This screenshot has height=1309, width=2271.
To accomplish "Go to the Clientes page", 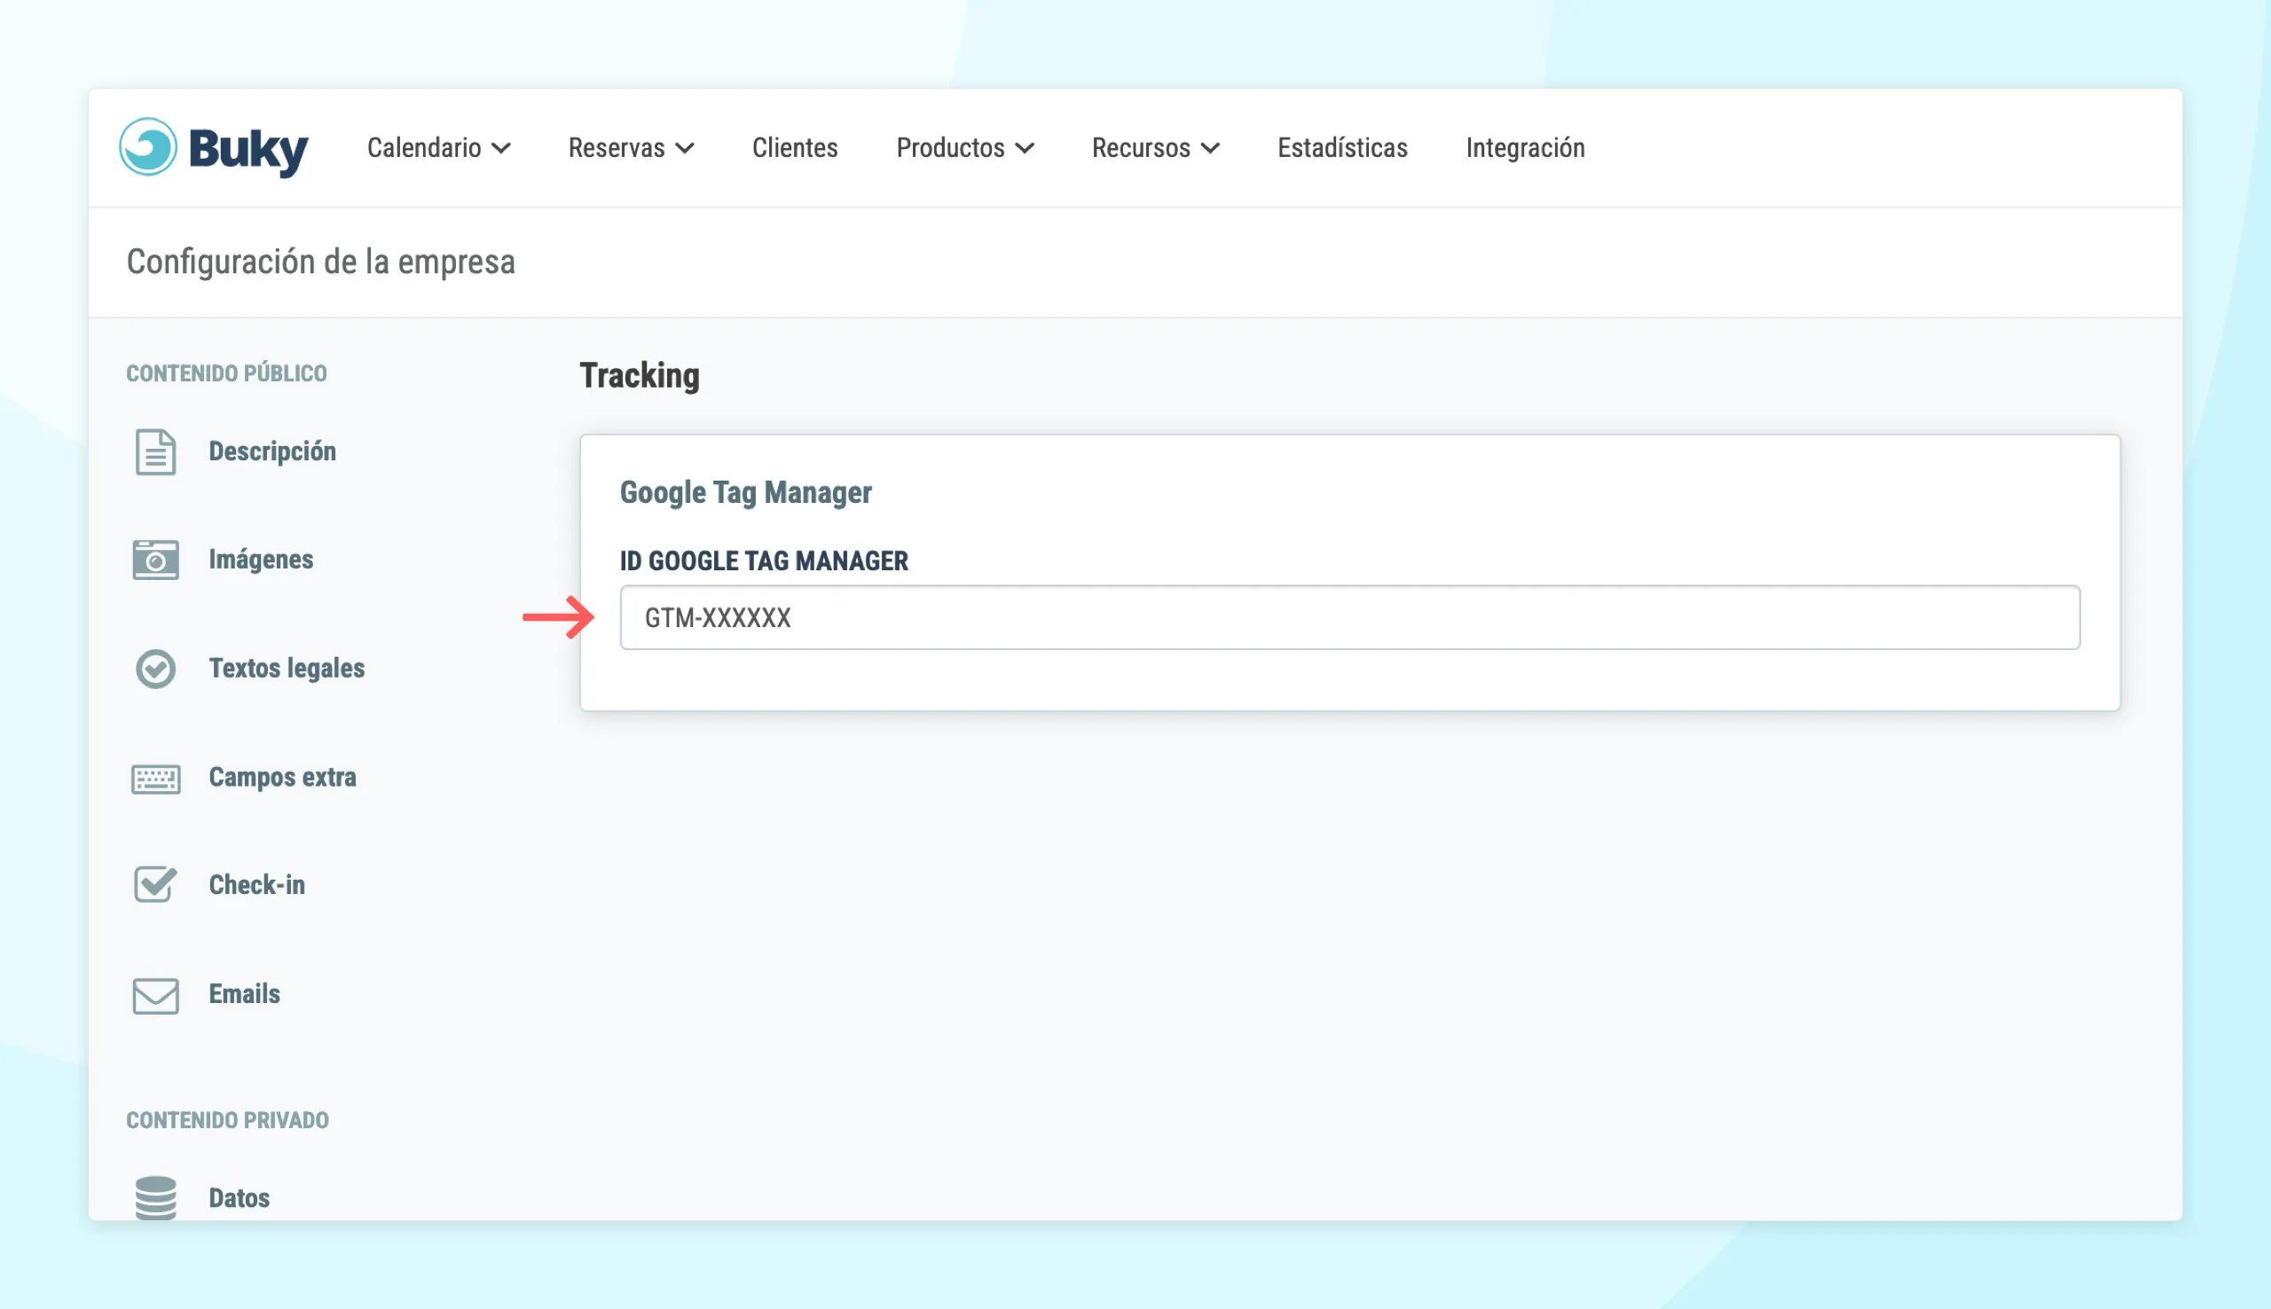I will 795,147.
